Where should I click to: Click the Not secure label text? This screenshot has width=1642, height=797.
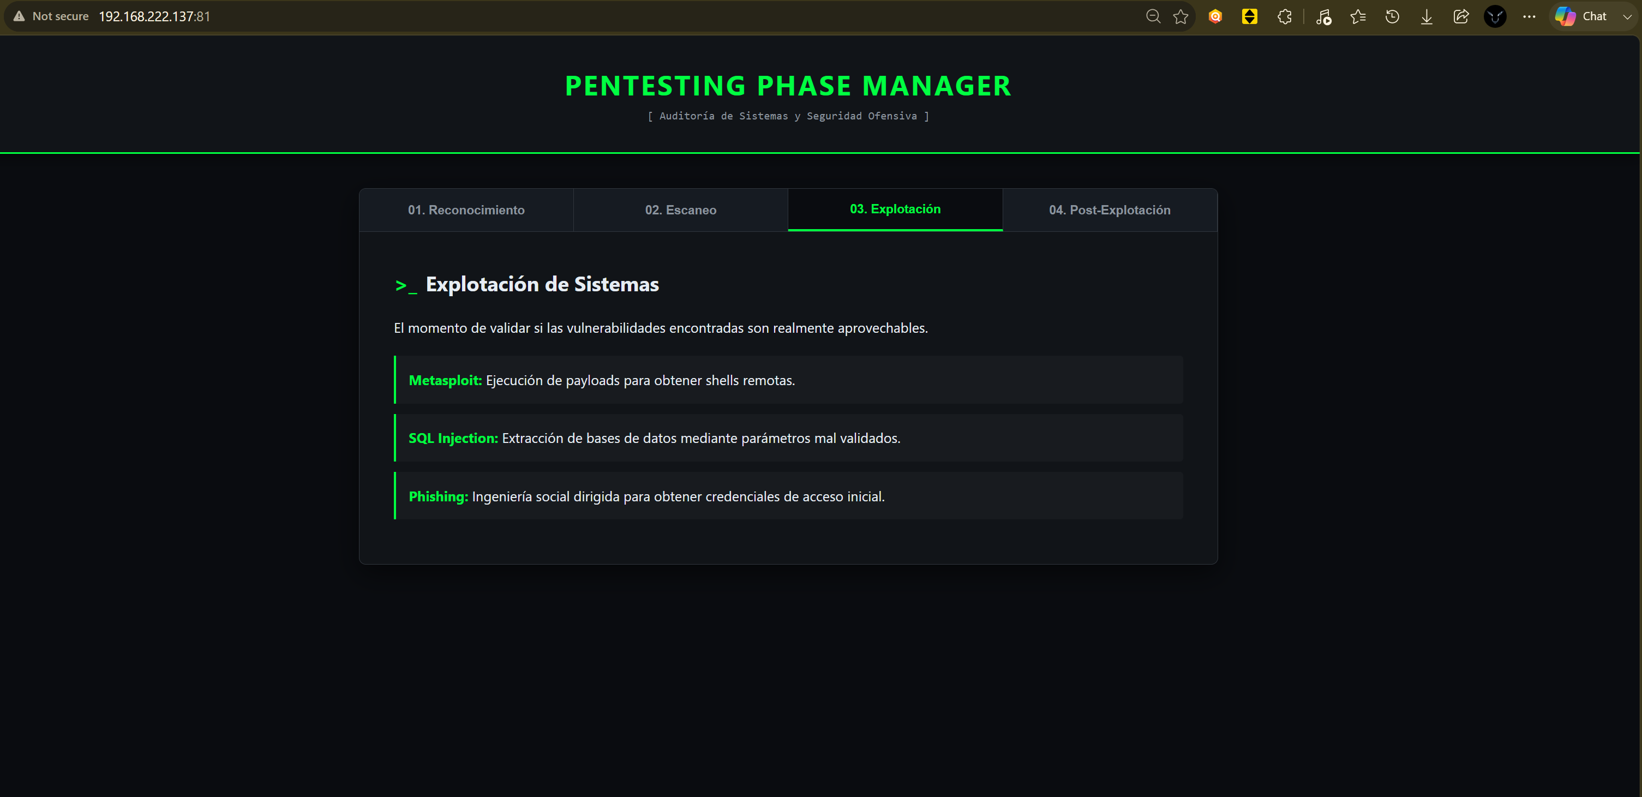coord(61,16)
